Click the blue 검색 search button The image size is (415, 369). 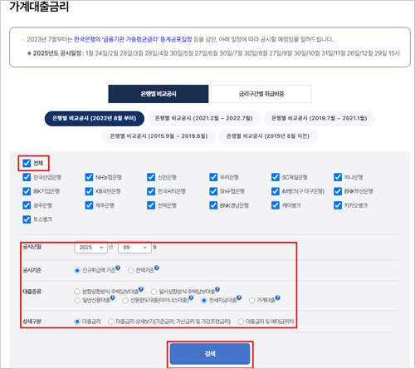(x=210, y=354)
